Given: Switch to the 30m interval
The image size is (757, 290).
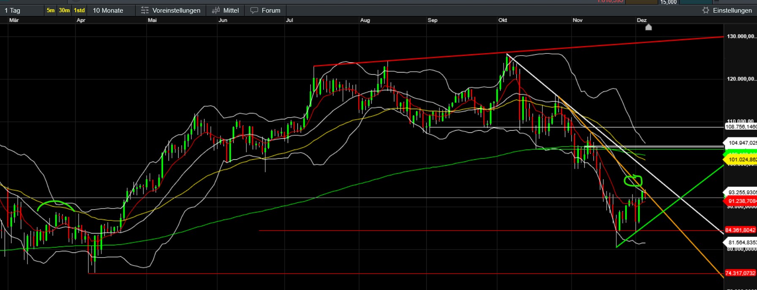Looking at the screenshot, I should tap(64, 10).
